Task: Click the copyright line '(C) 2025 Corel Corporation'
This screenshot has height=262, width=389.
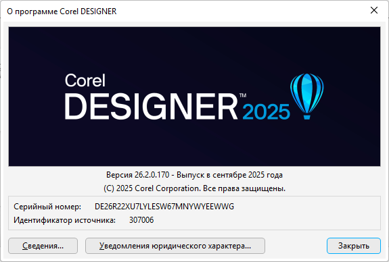Action: pos(152,188)
